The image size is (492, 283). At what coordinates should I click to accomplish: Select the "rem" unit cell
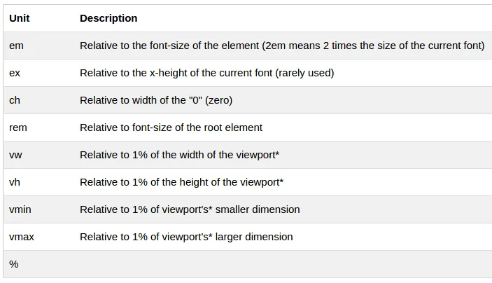[x=18, y=127]
